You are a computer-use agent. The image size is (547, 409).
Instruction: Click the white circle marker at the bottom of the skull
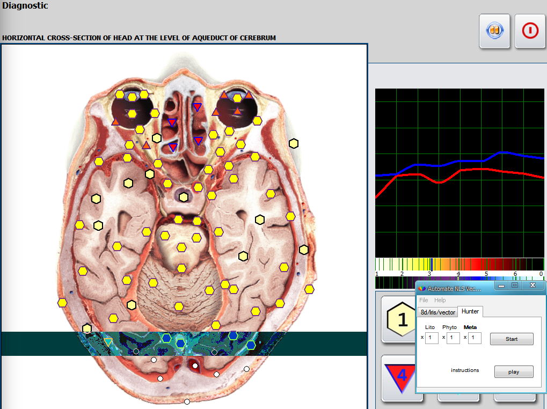(x=187, y=401)
